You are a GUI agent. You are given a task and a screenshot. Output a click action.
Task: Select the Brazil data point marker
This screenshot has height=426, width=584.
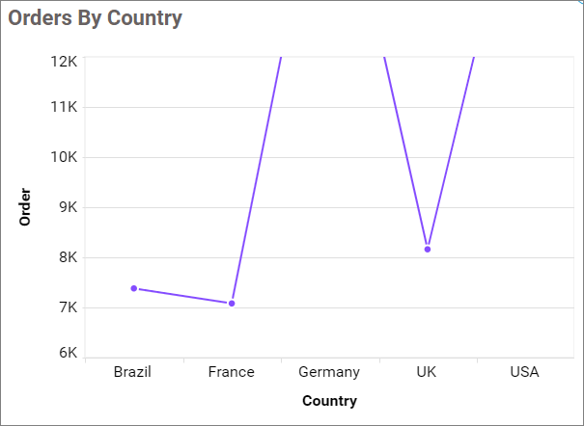pyautogui.click(x=134, y=288)
